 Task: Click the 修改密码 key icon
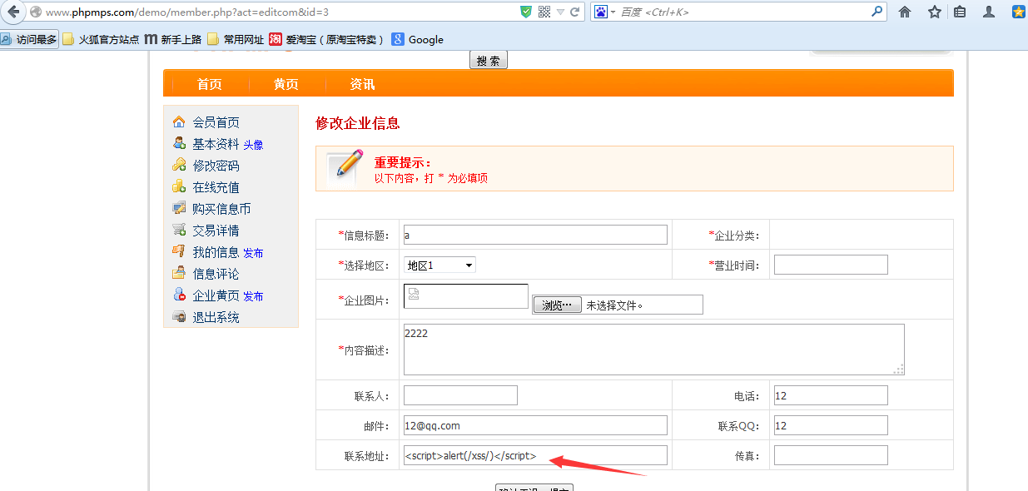coord(179,165)
